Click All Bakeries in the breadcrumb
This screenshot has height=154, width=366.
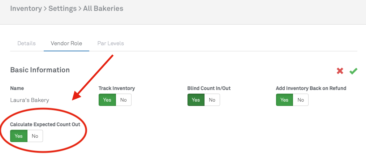coord(103,8)
